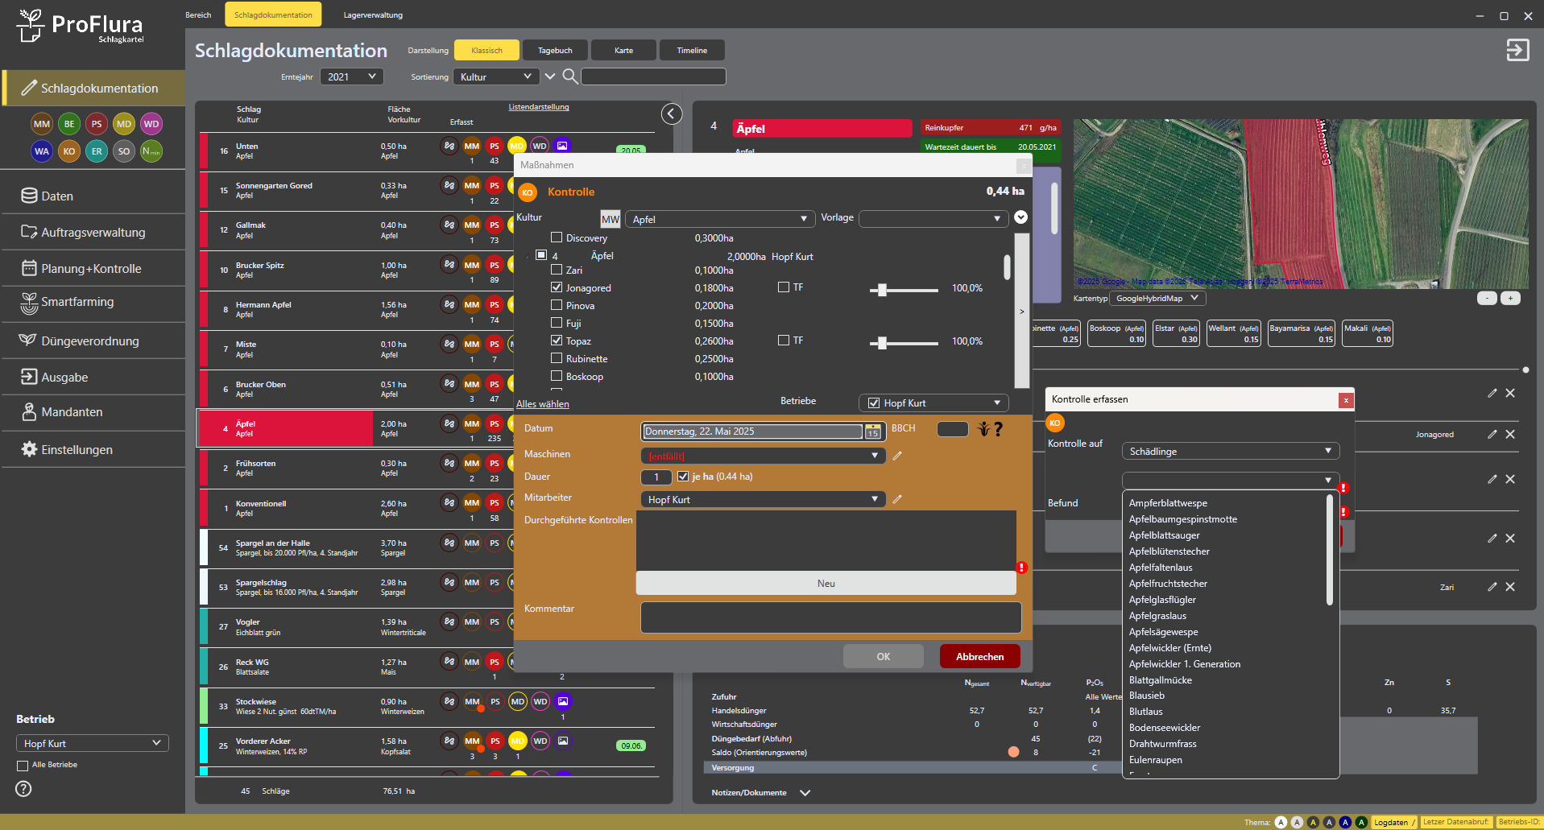Click the search magnifier icon

(569, 76)
